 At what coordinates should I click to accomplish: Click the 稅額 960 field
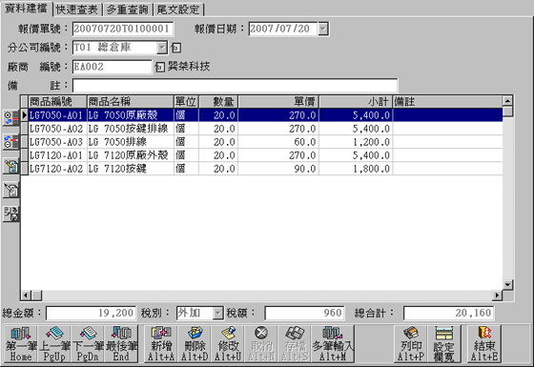[304, 313]
